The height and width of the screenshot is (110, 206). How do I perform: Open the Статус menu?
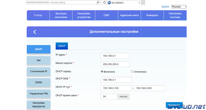click(x=38, y=15)
